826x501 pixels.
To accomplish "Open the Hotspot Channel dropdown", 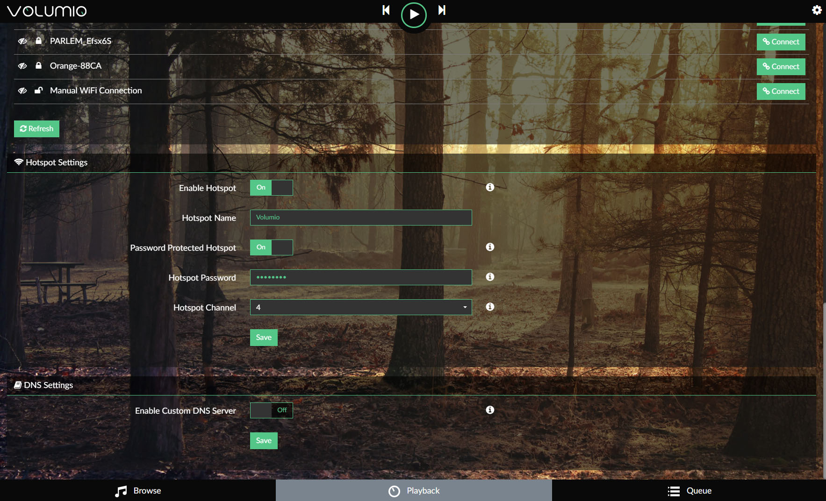I will [361, 307].
